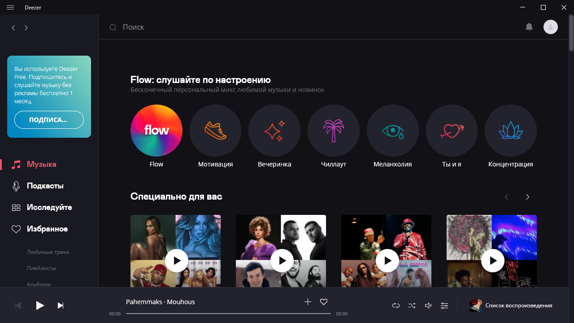Minimize the Deezer window
This screenshot has width=574, height=323.
pyautogui.click(x=522, y=7)
